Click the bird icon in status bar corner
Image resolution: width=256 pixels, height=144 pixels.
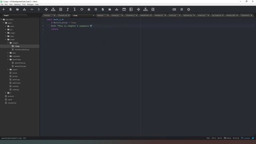coord(253,138)
